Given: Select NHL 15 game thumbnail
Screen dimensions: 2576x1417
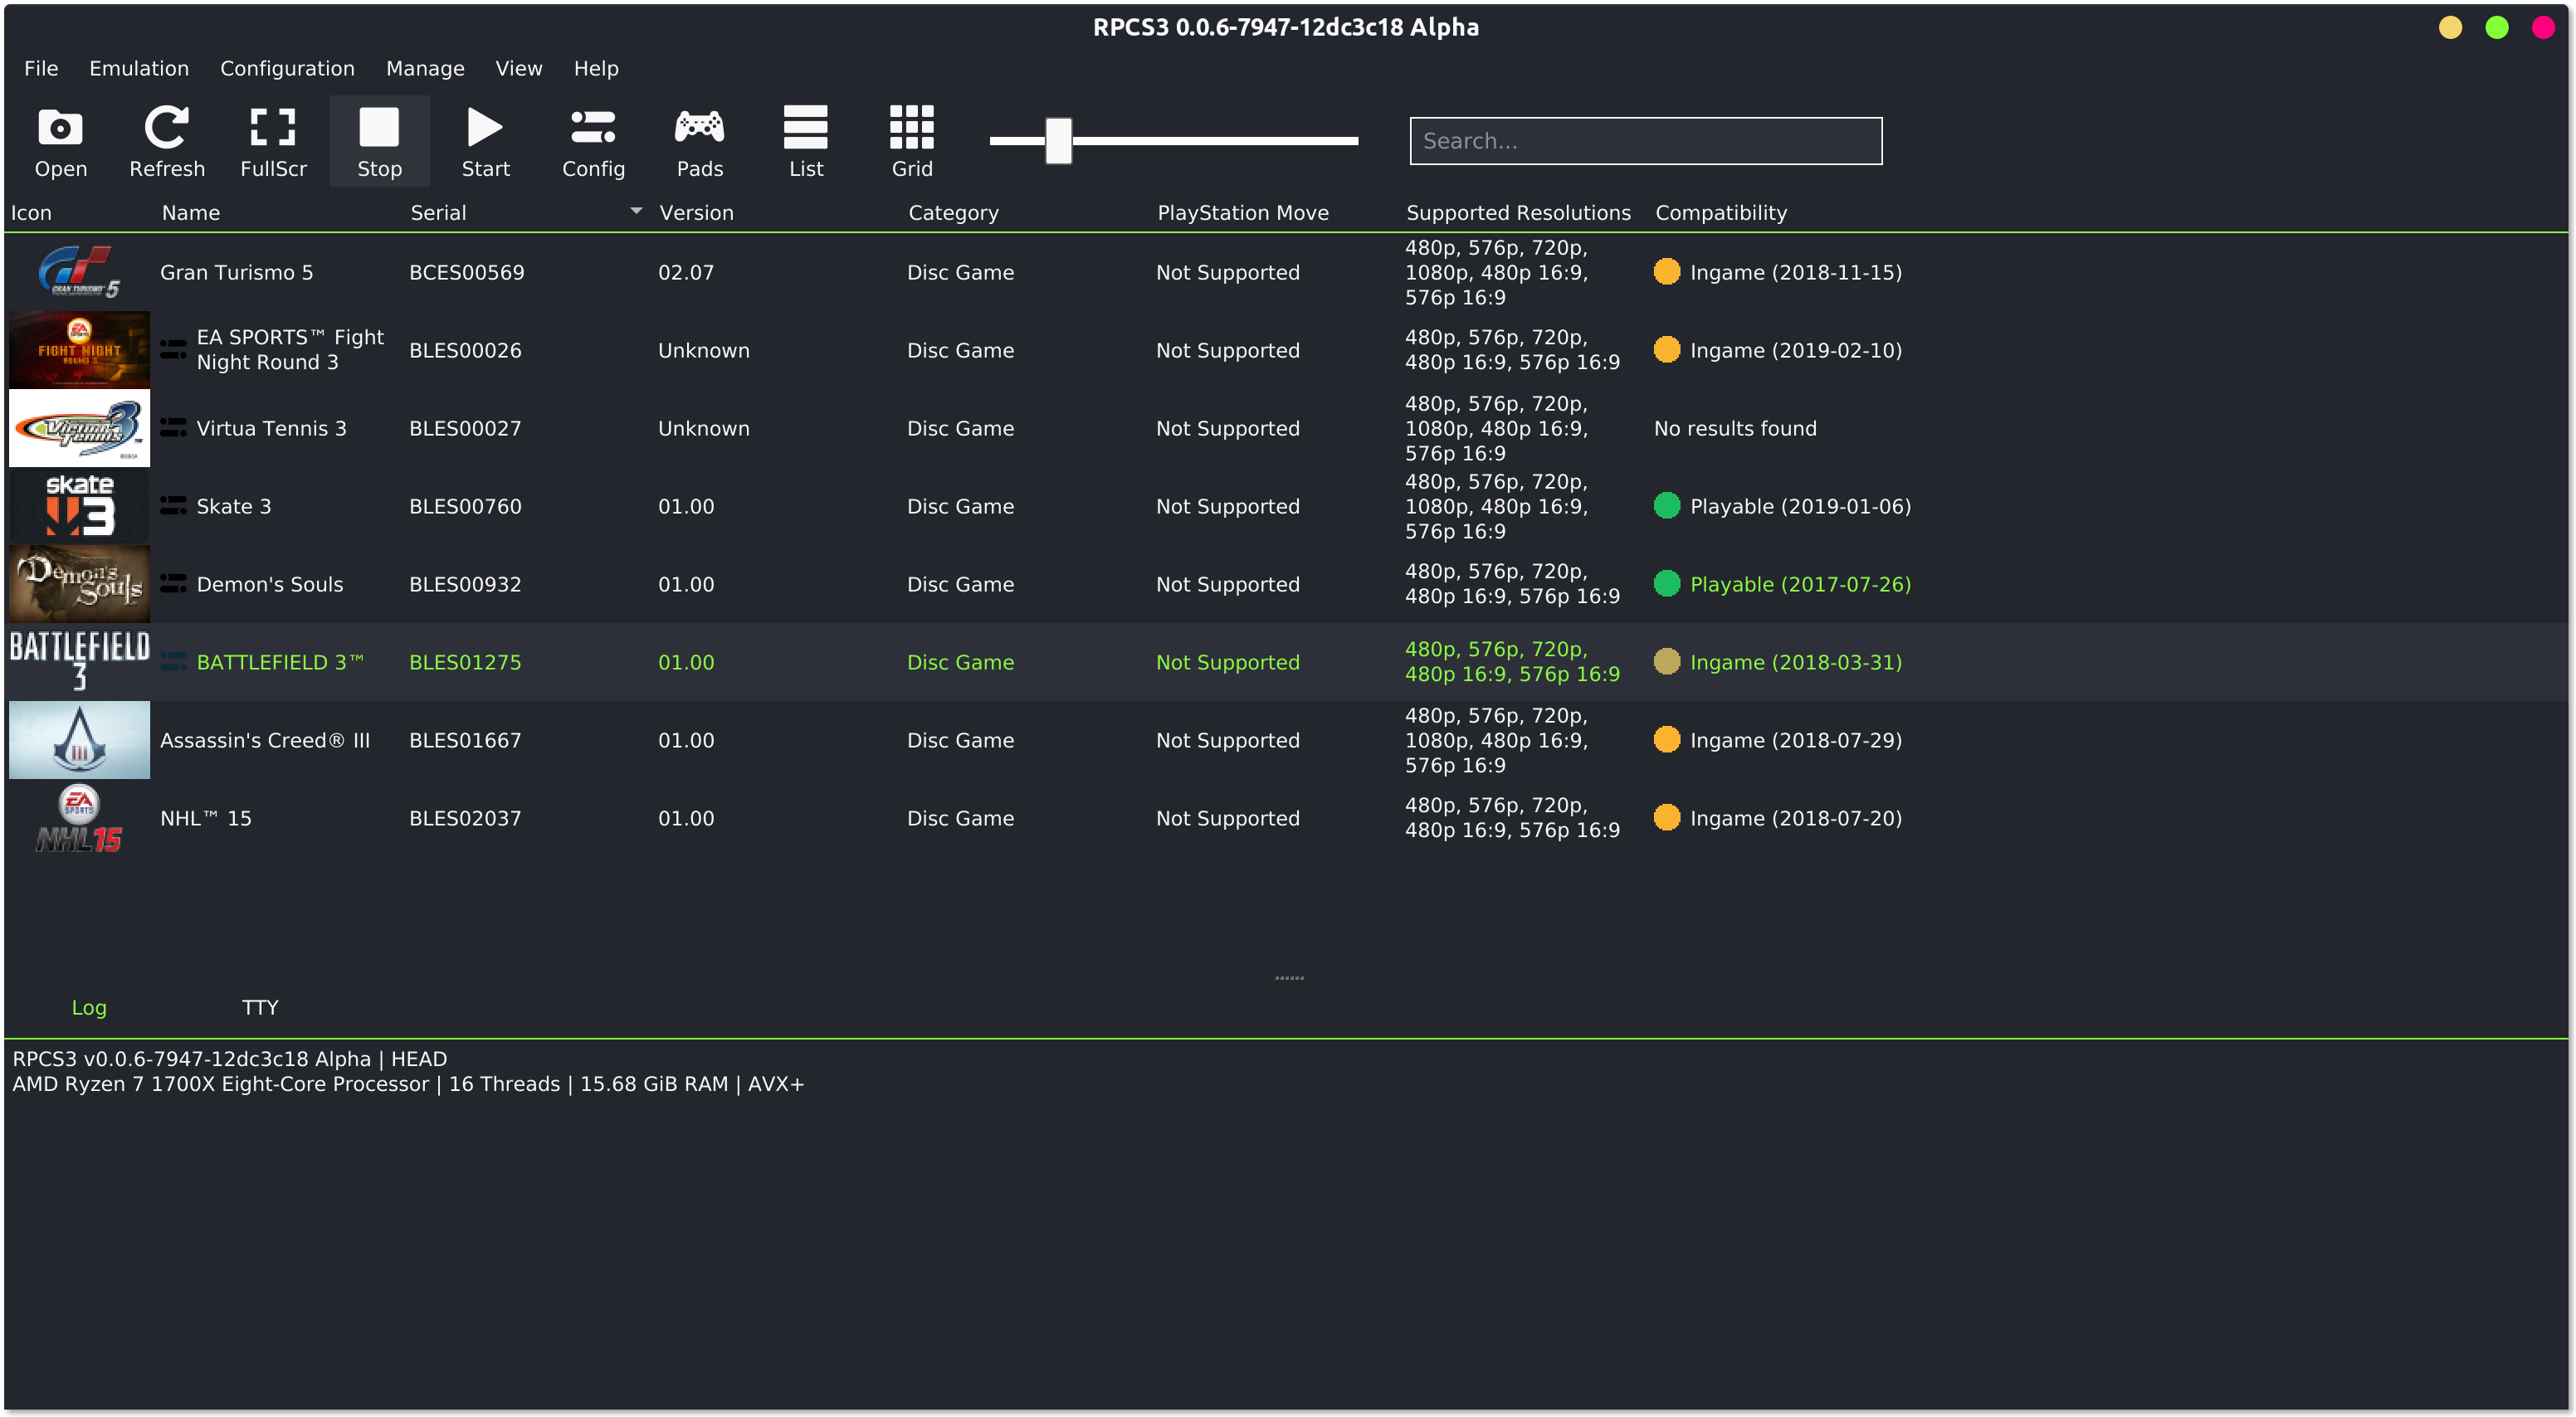Looking at the screenshot, I should [x=79, y=818].
